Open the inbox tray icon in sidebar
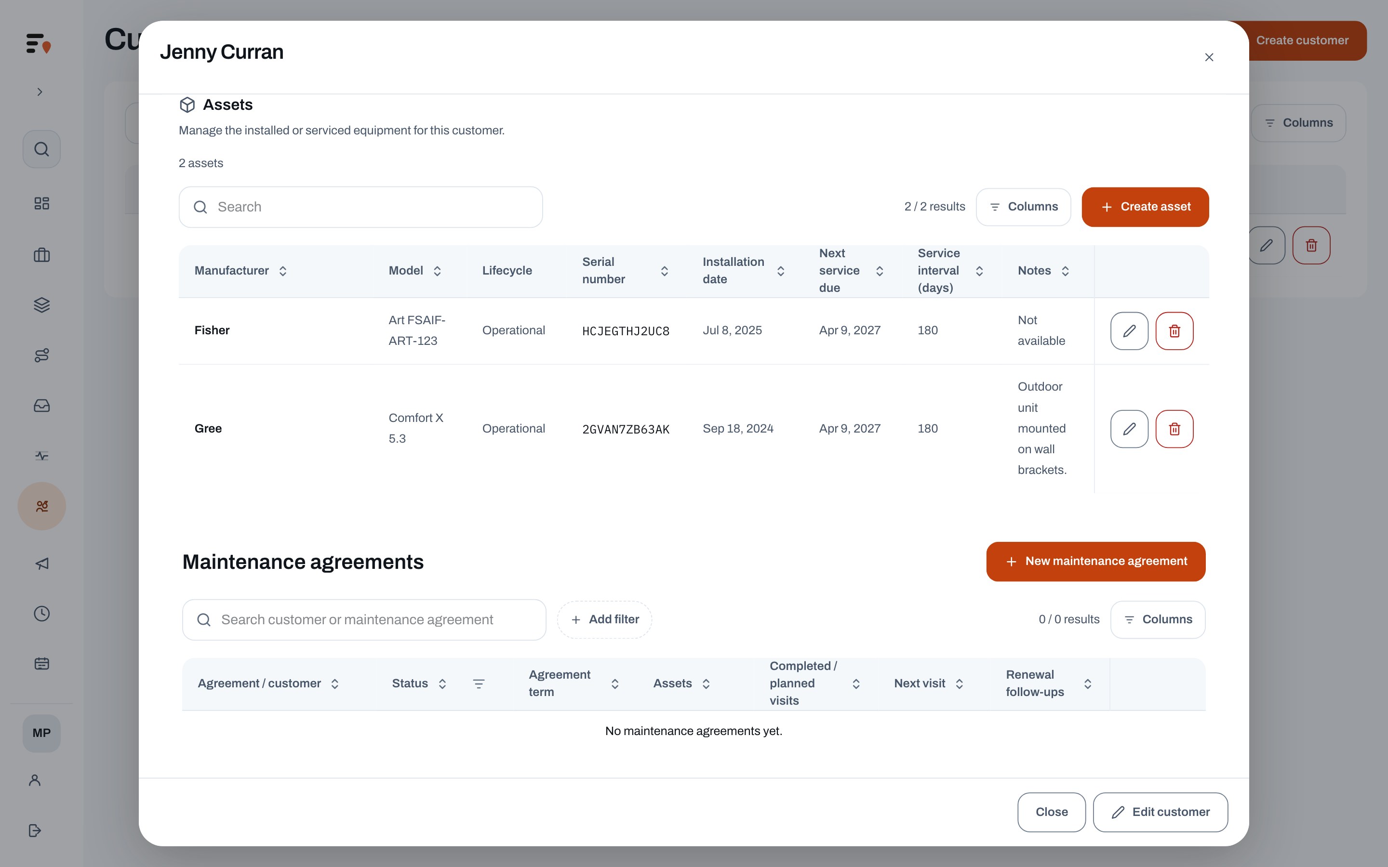Viewport: 1388px width, 867px height. coord(41,406)
